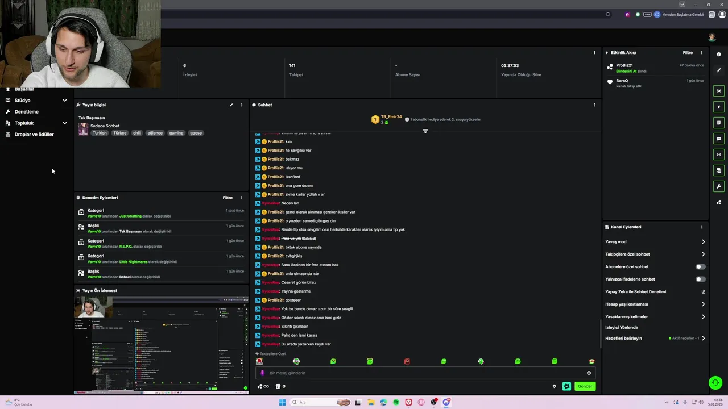Click the VPN badge in the browser toolbar
Viewport: 728px width, 409px height.
pyautogui.click(x=647, y=15)
